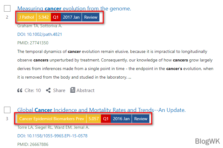Click the Share icon
The image size is (223, 148).
click(x=48, y=90)
